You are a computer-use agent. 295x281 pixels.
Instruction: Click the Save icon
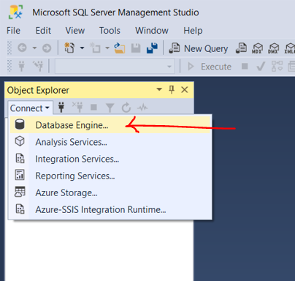pyautogui.click(x=136, y=48)
